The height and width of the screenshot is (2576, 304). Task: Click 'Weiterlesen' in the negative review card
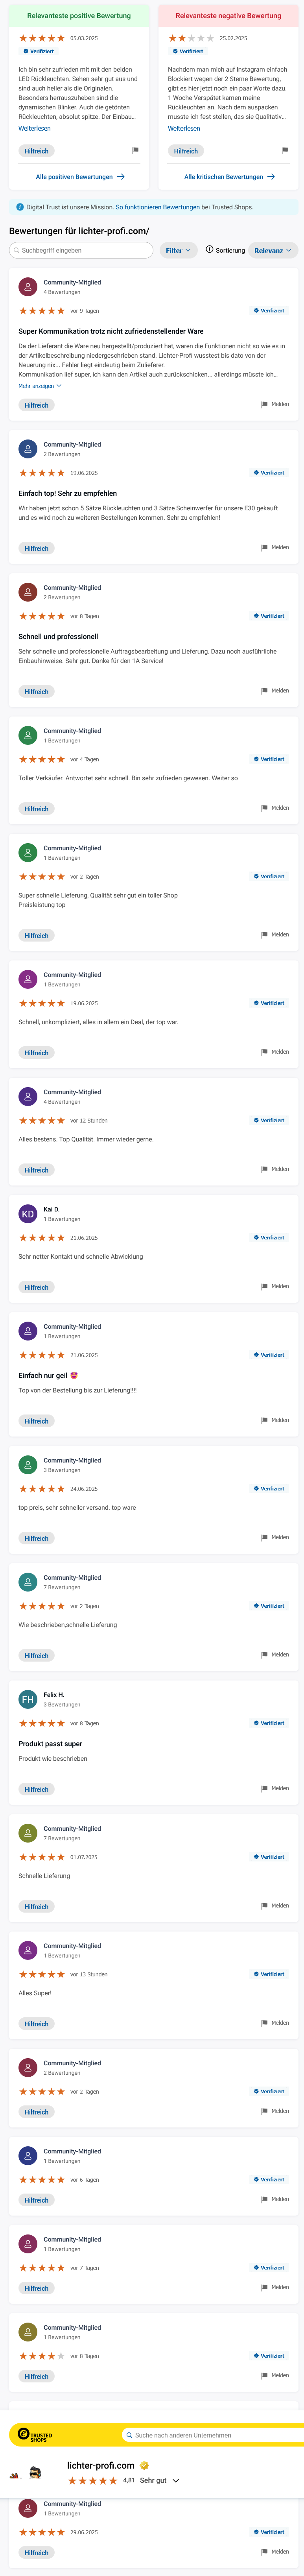[184, 128]
